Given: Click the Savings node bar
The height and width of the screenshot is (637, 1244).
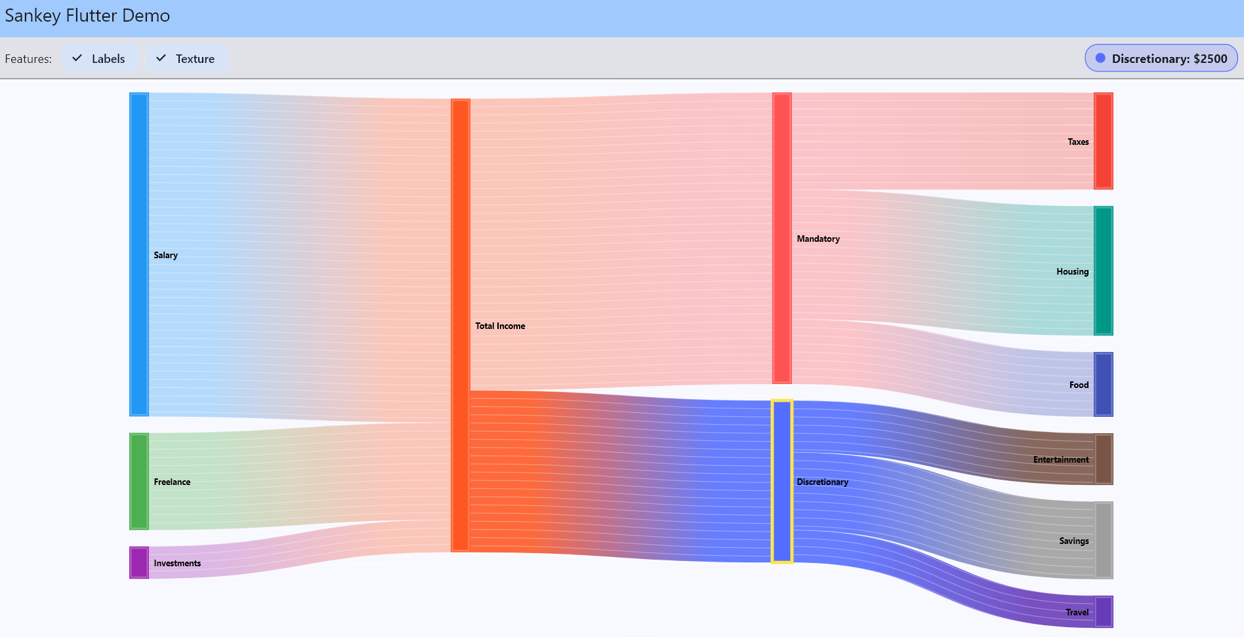Looking at the screenshot, I should pyautogui.click(x=1104, y=541).
